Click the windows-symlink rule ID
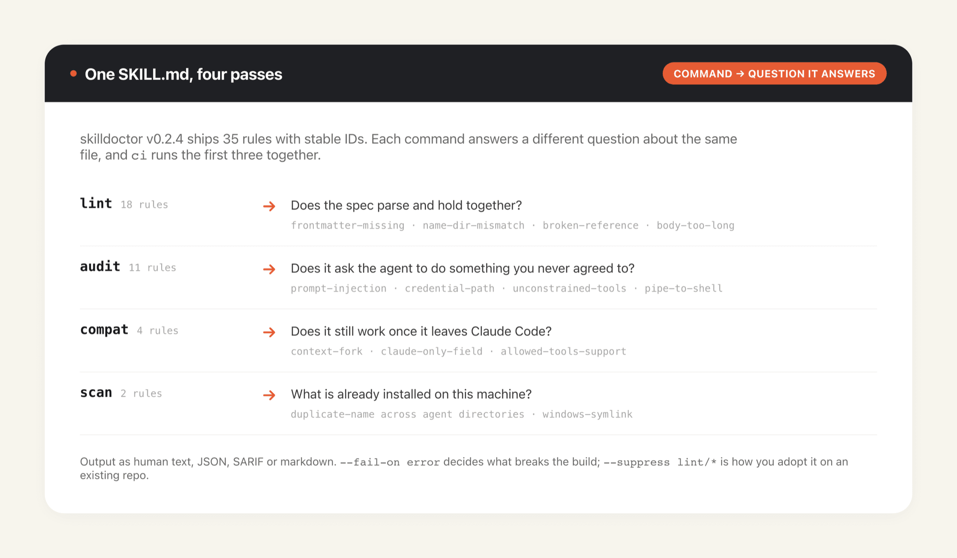The width and height of the screenshot is (957, 558). click(x=588, y=414)
